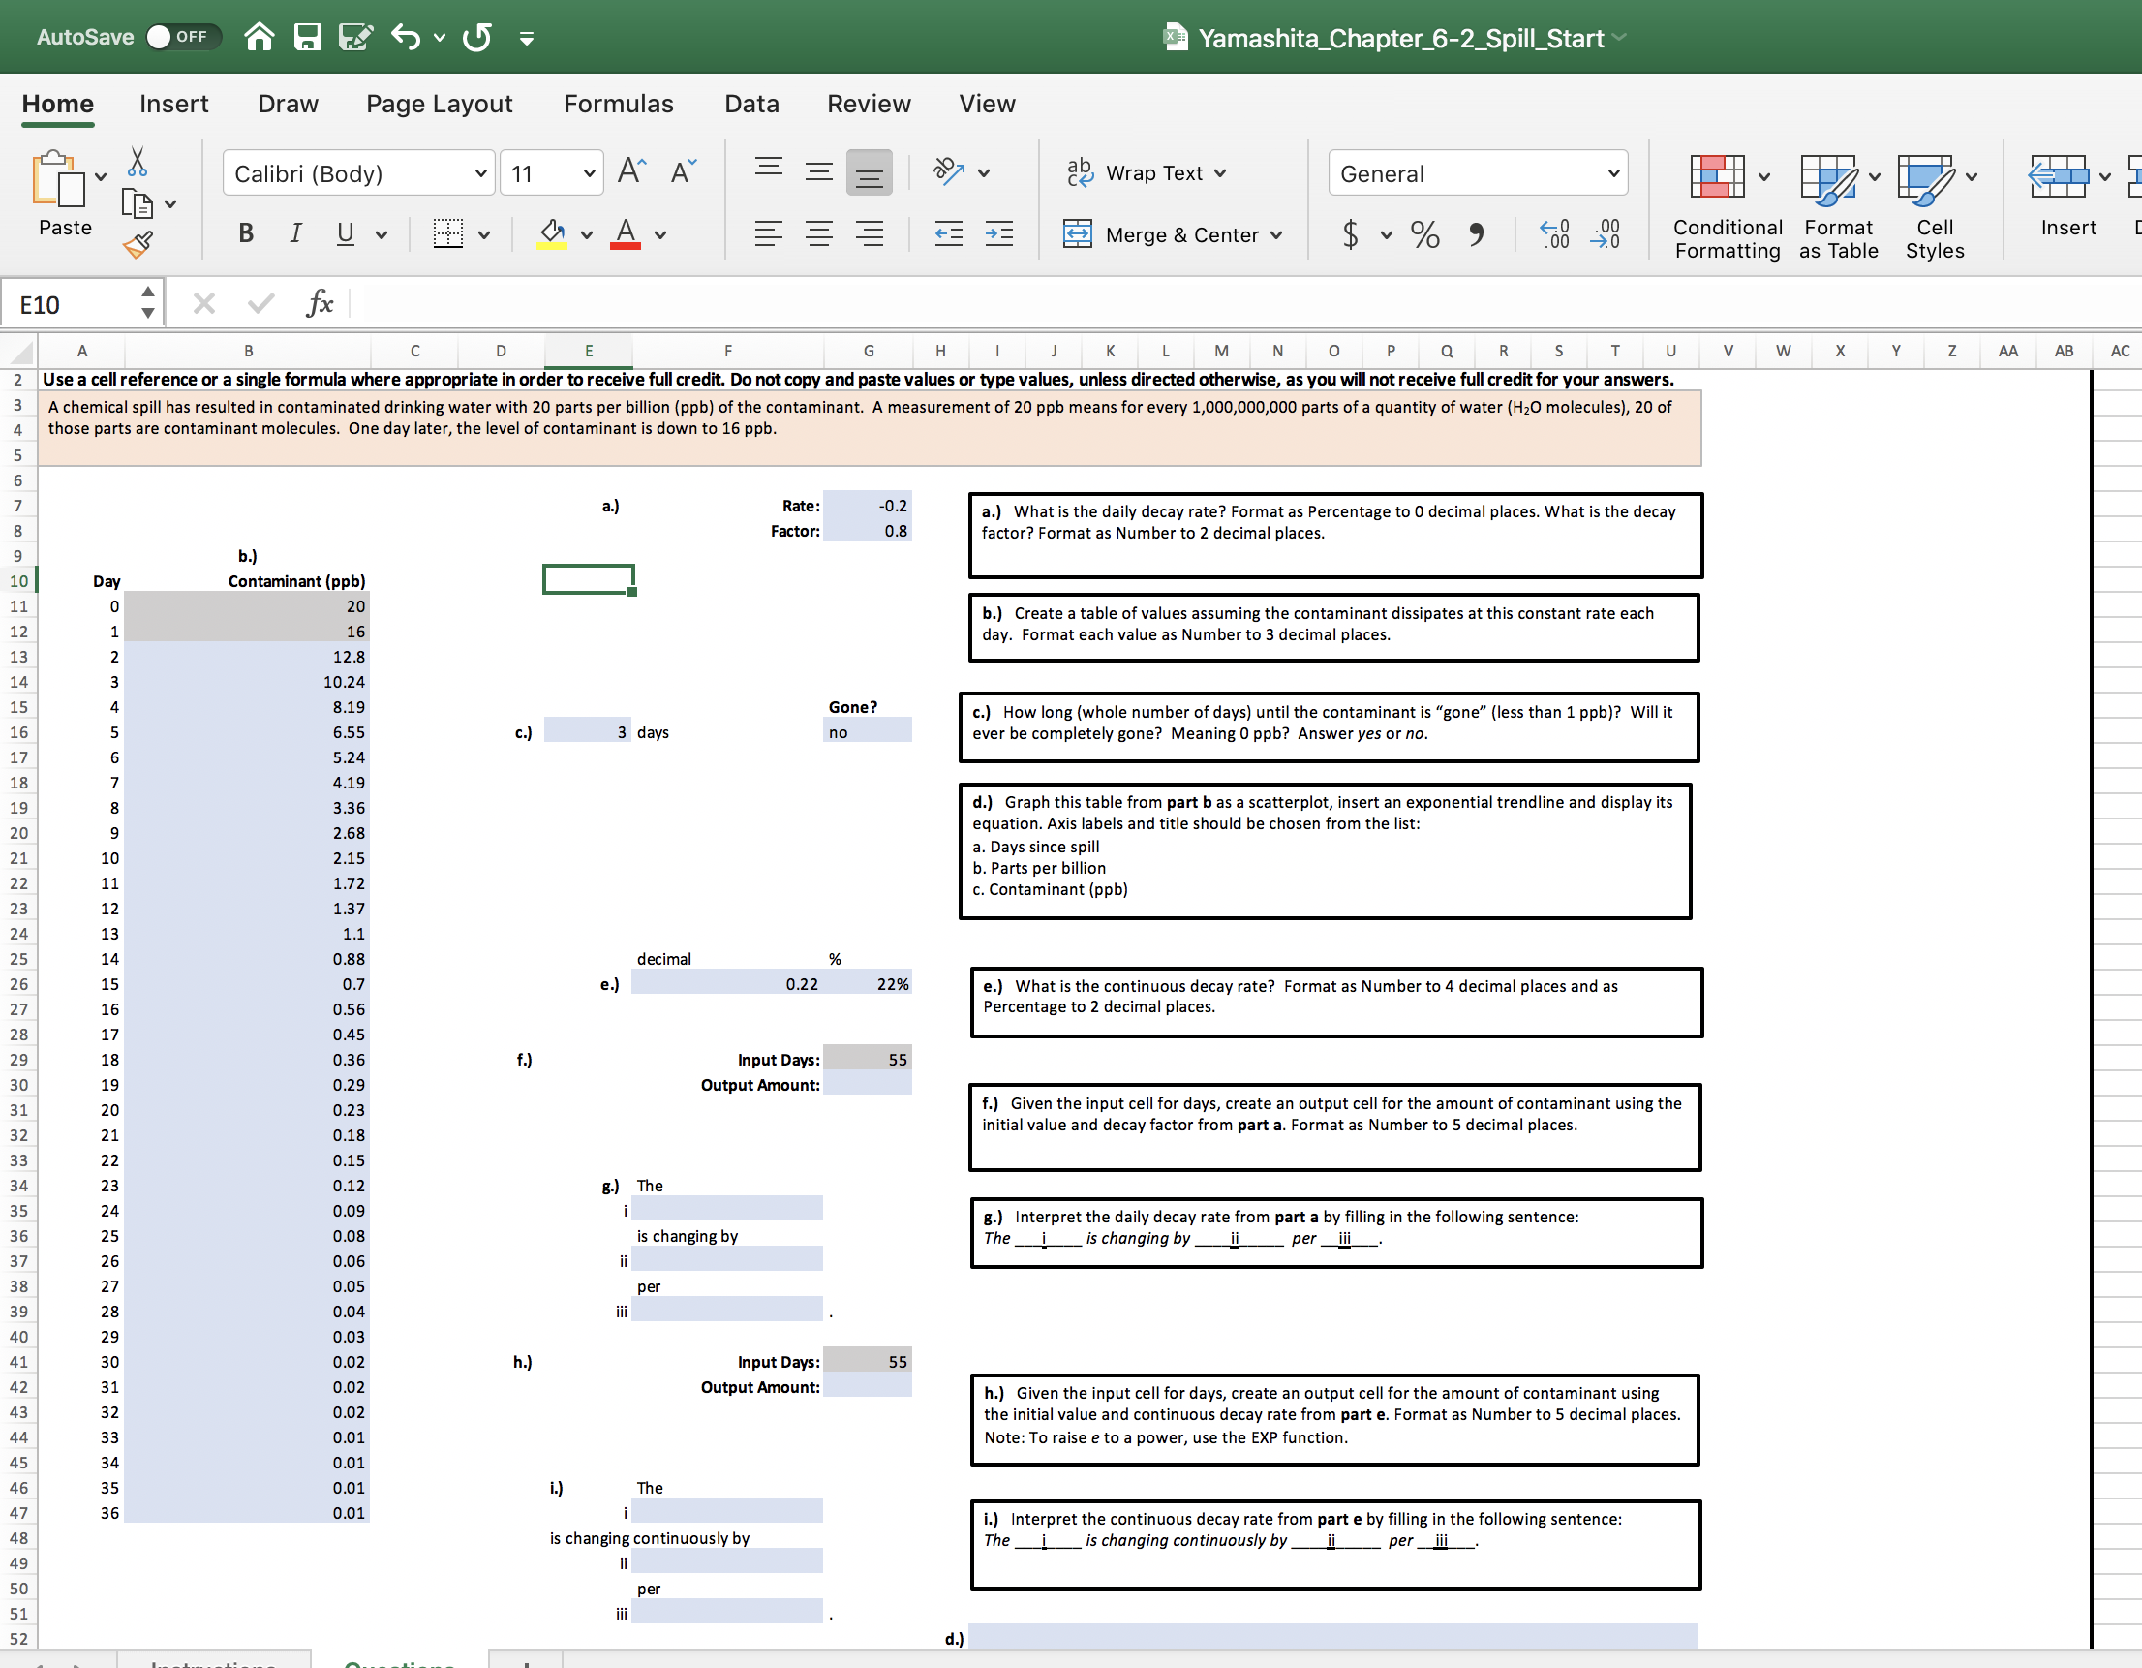Click the Decrease Indent icon

[x=948, y=233]
